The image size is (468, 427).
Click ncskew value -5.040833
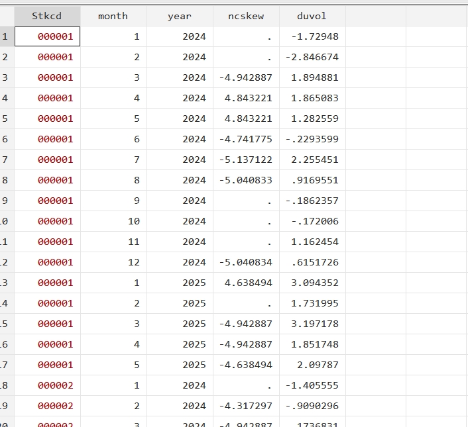click(246, 180)
